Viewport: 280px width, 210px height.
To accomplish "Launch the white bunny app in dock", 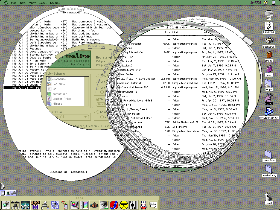I will pos(143,205).
